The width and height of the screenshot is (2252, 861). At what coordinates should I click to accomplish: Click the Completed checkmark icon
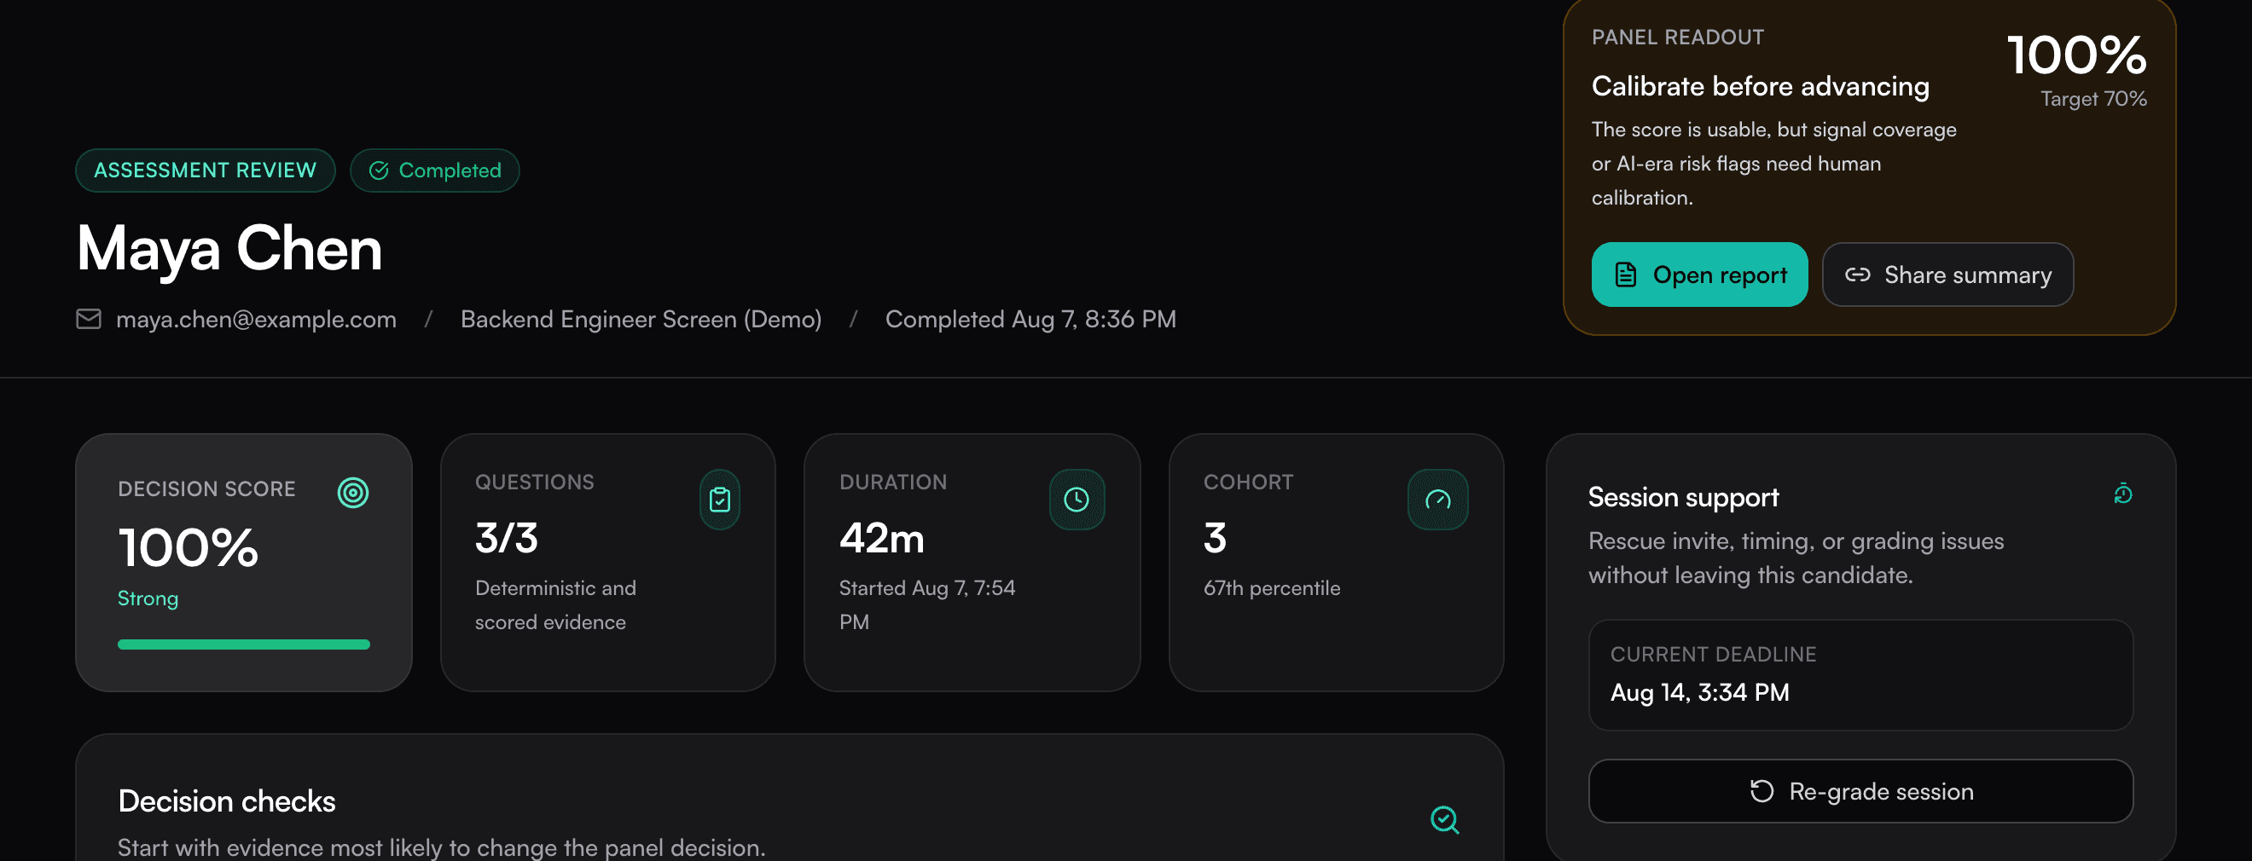[379, 170]
